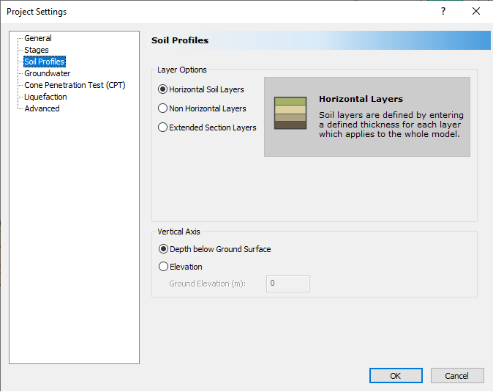Click the help question mark button
Viewport: 493px width, 392px height.
tap(443, 11)
